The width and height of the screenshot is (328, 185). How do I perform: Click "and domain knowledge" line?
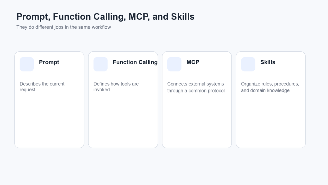point(265,90)
